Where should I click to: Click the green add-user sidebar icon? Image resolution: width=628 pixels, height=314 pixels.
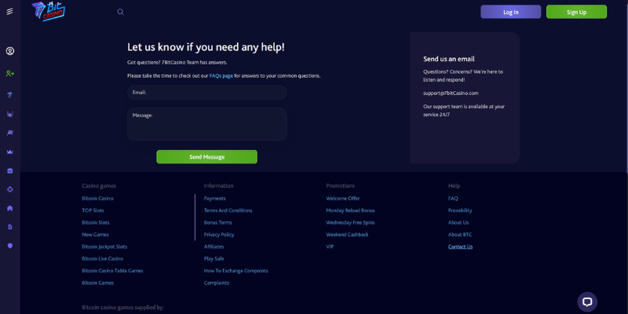pos(10,74)
